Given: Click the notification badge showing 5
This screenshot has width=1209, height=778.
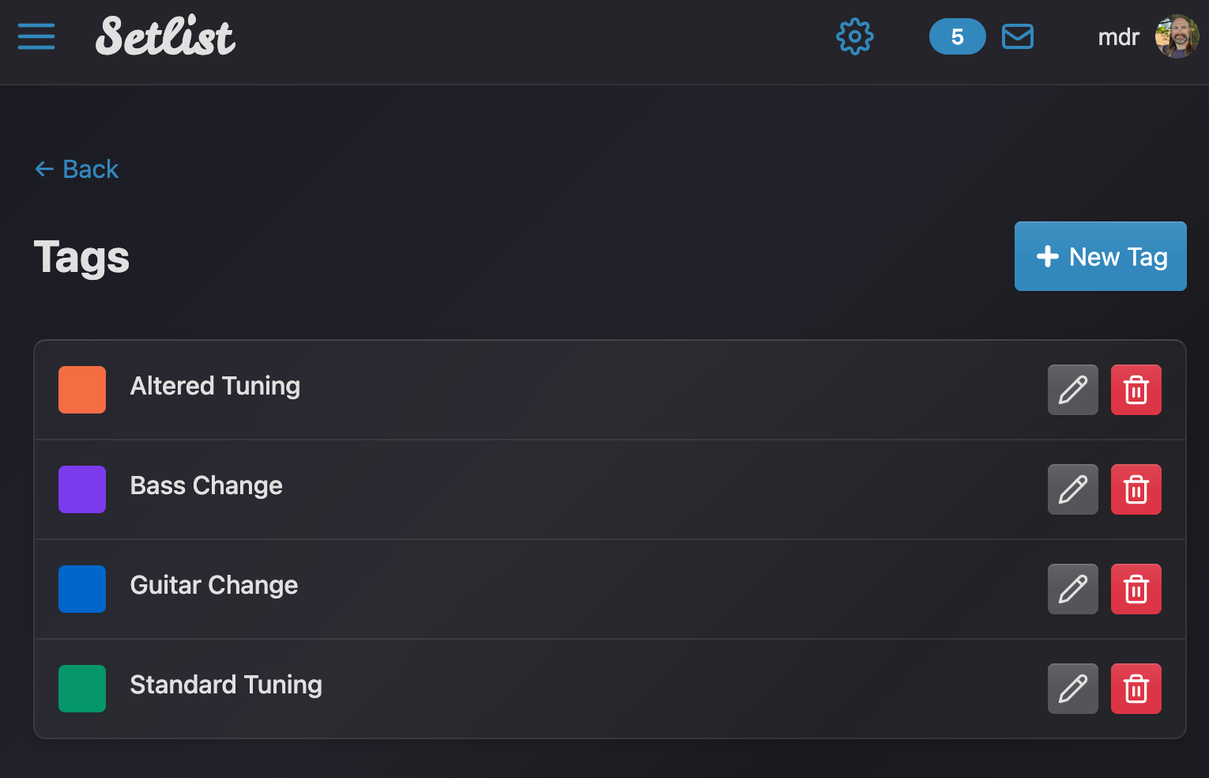Looking at the screenshot, I should (x=957, y=36).
